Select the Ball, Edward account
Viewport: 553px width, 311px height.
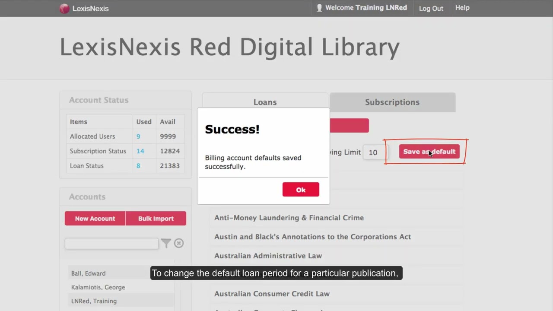(x=121, y=273)
